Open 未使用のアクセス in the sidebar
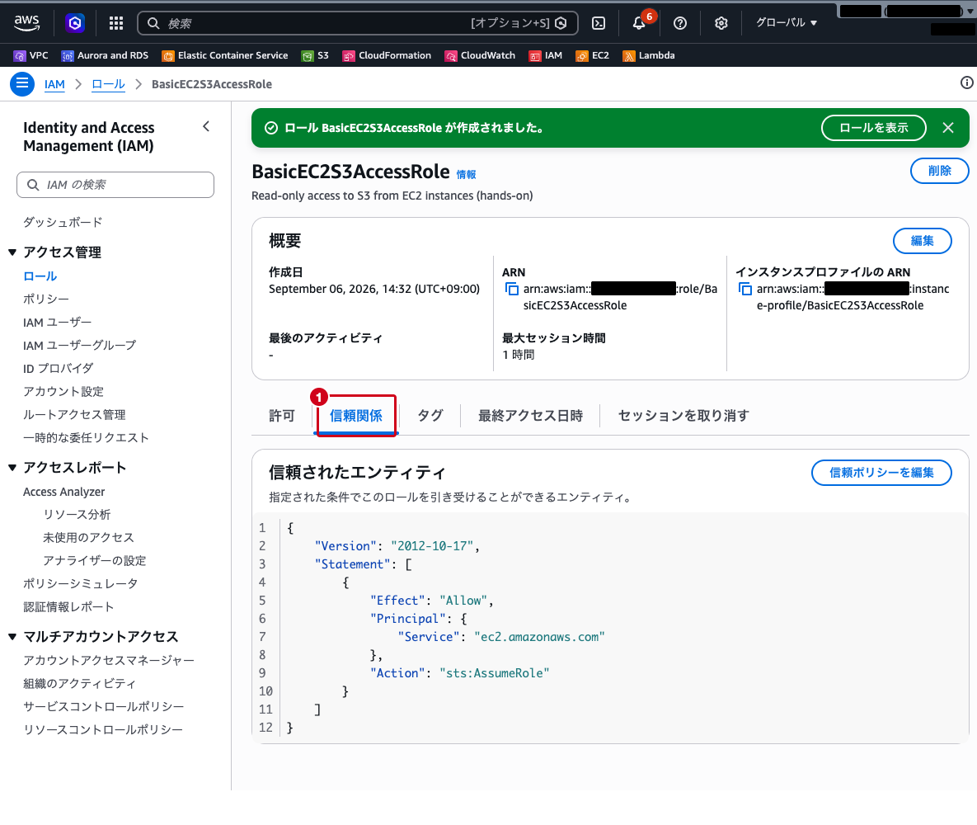The width and height of the screenshot is (977, 825). (x=88, y=538)
